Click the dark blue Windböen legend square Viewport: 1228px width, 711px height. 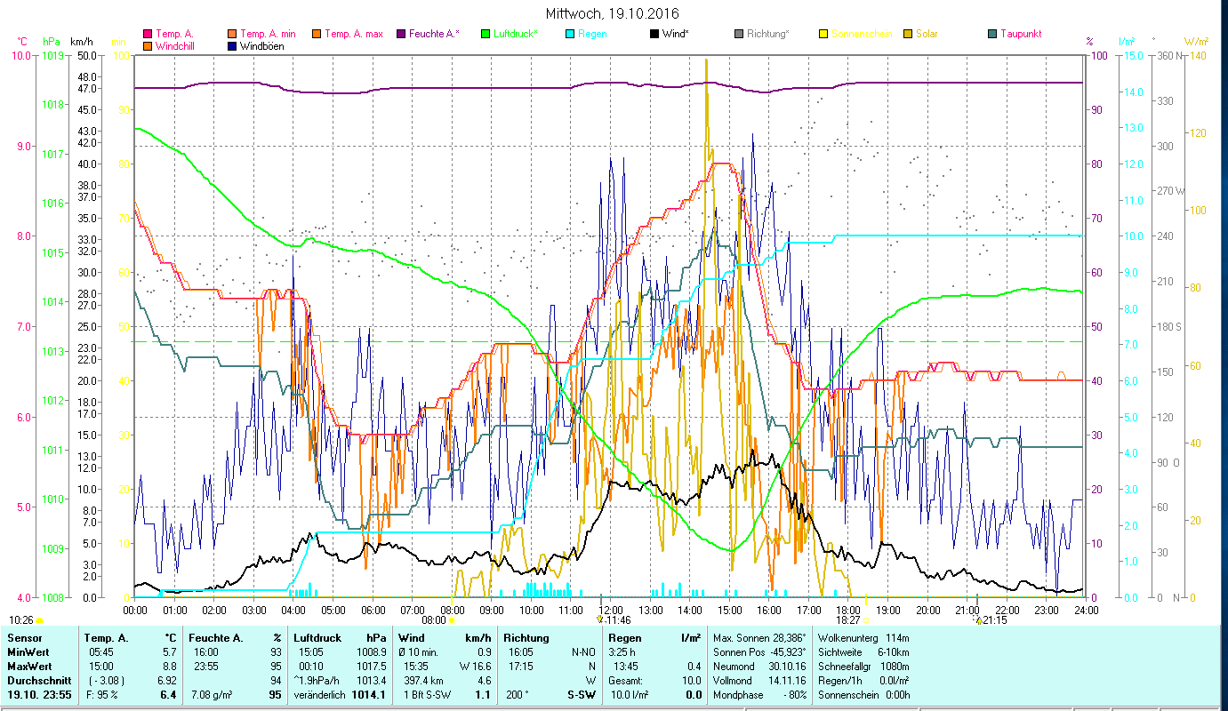(x=232, y=46)
